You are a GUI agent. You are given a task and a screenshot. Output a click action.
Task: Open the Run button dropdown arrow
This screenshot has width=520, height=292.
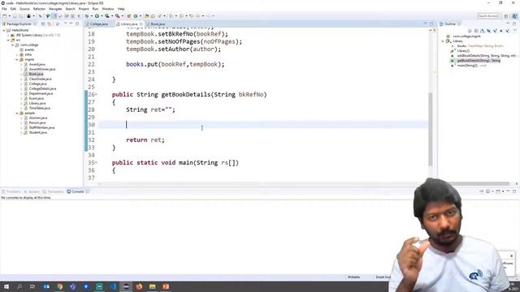tap(101, 16)
